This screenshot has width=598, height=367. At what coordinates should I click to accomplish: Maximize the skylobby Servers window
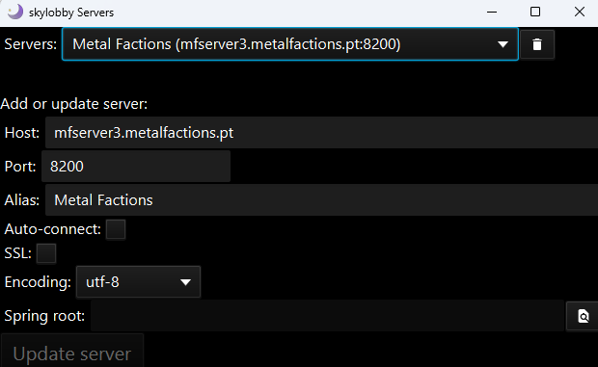535,13
